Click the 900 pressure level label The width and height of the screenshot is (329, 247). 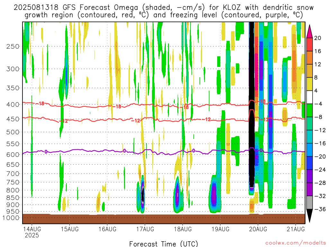(x=13, y=205)
